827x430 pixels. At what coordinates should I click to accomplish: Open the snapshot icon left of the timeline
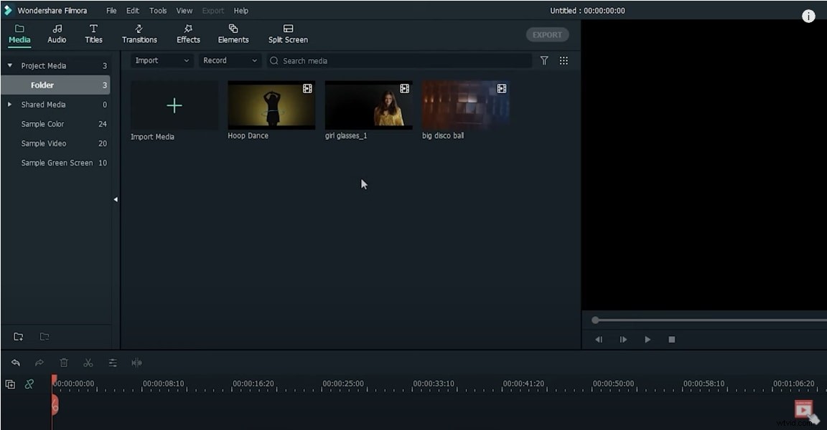[x=10, y=385]
